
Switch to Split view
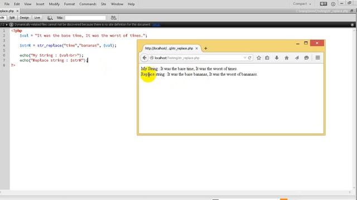click(12, 18)
